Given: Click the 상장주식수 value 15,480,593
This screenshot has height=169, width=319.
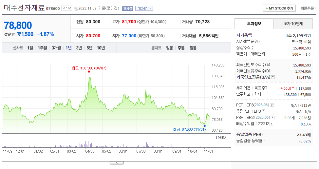Looking at the screenshot, I should [302, 48].
